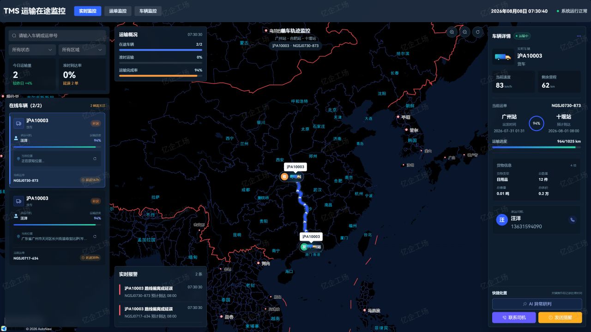This screenshot has width=591, height=332.
Task: Click the green start marker on map route
Action: tap(304, 247)
